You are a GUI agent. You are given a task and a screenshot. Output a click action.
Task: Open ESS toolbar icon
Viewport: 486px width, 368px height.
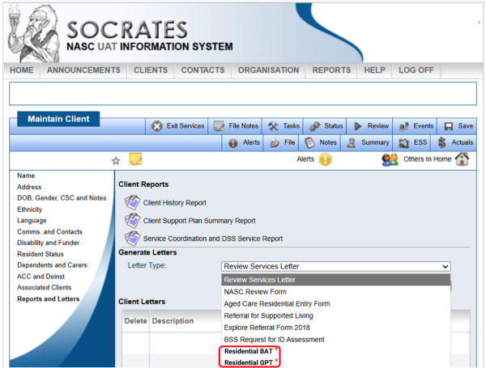pyautogui.click(x=404, y=142)
